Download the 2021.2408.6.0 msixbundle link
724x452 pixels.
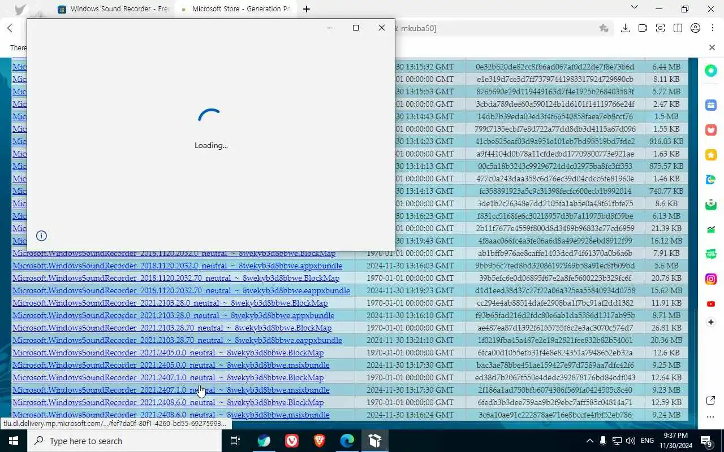171,415
